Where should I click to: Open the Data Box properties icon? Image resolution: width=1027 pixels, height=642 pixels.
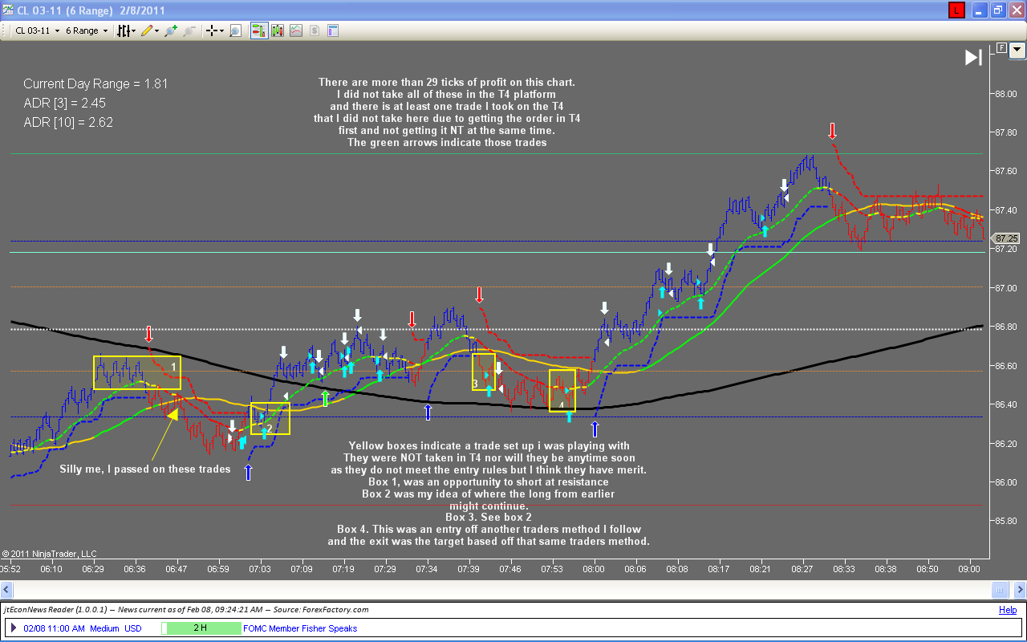(x=333, y=30)
